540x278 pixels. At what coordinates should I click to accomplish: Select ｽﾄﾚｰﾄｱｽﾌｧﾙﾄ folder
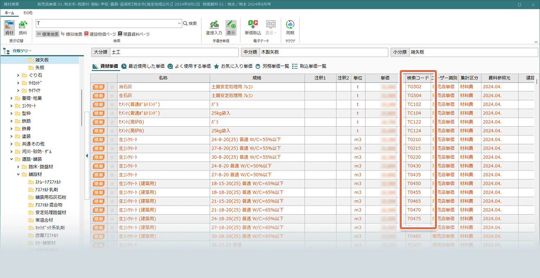[x=45, y=182]
